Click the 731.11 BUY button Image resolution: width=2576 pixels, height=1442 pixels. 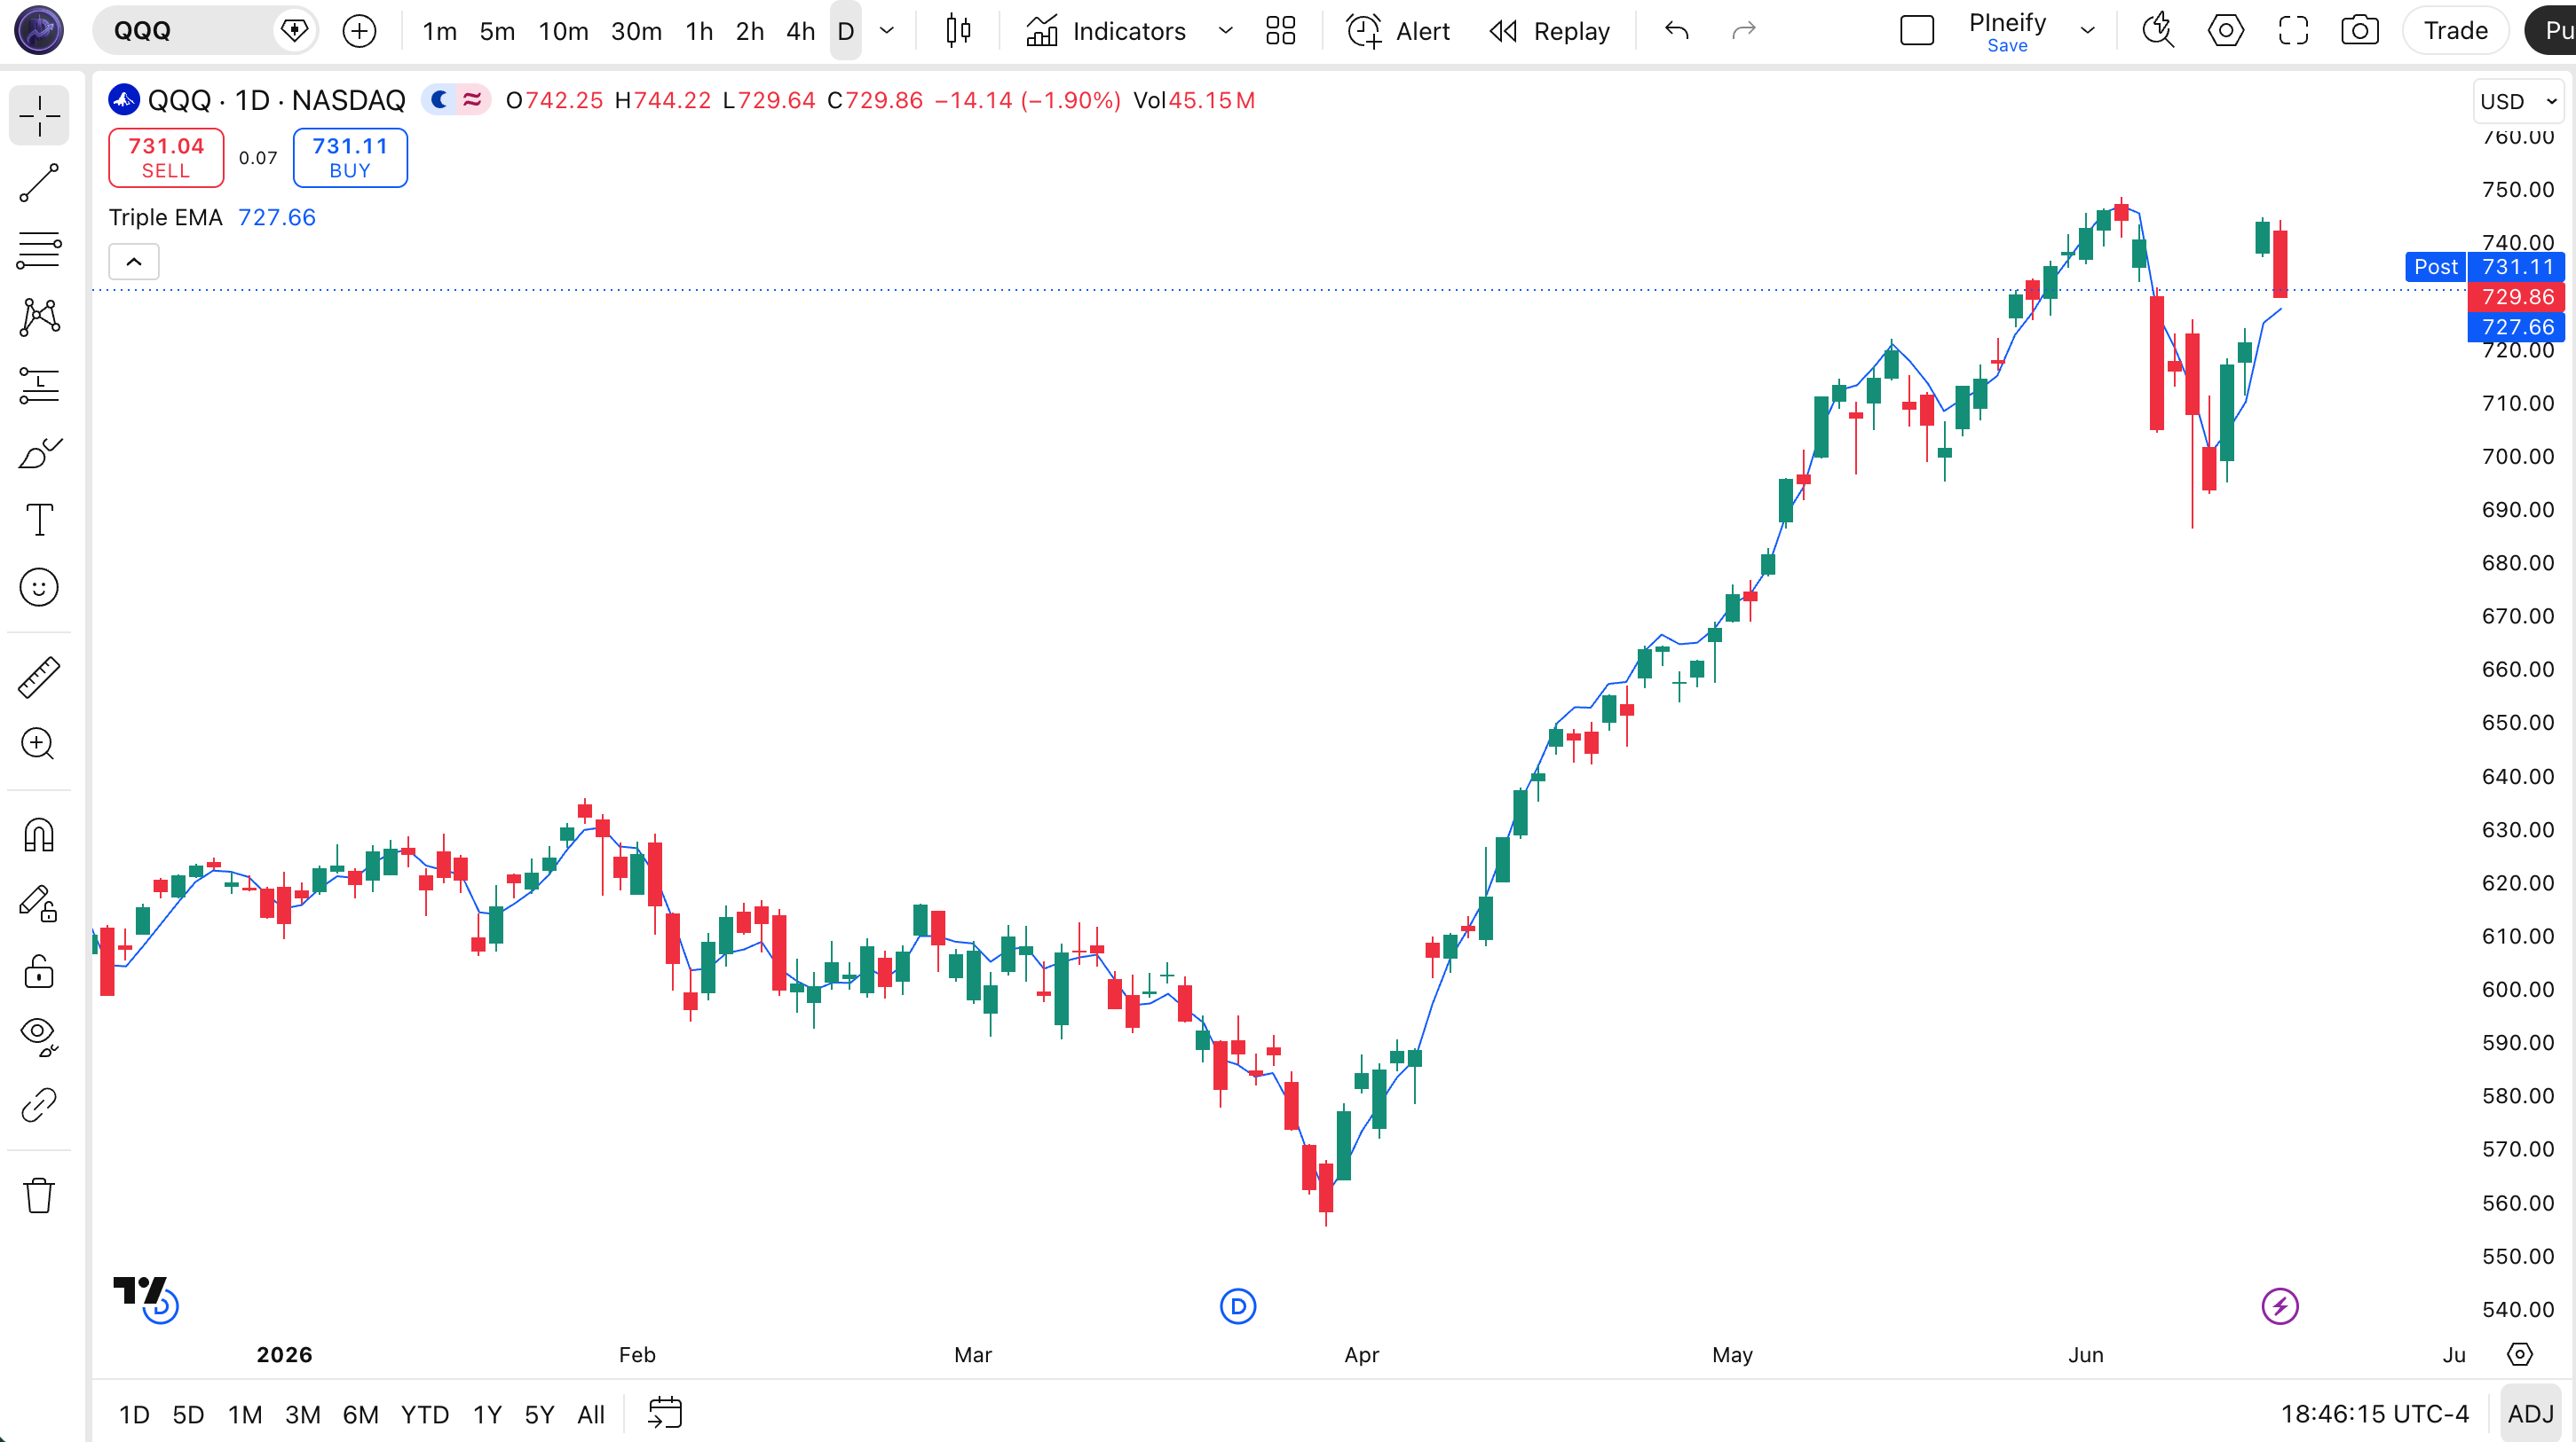pyautogui.click(x=350, y=158)
